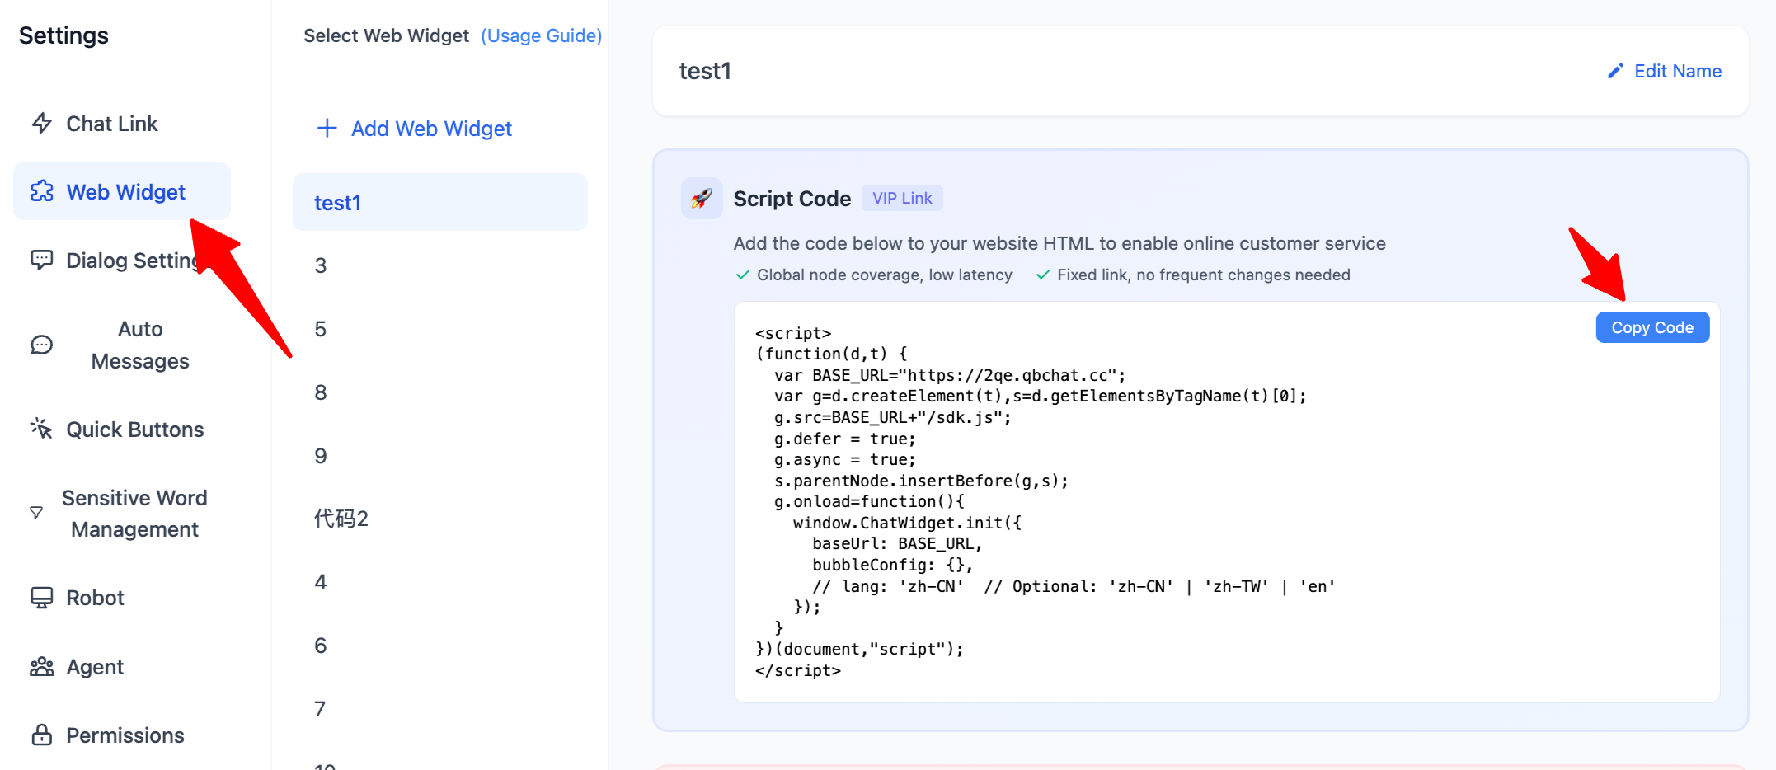Viewport: 1776px width, 770px height.
Task: Click the plus icon for Add Web Widget
Action: 327,128
